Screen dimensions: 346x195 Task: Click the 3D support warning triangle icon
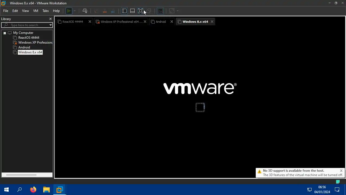[x=259, y=171]
